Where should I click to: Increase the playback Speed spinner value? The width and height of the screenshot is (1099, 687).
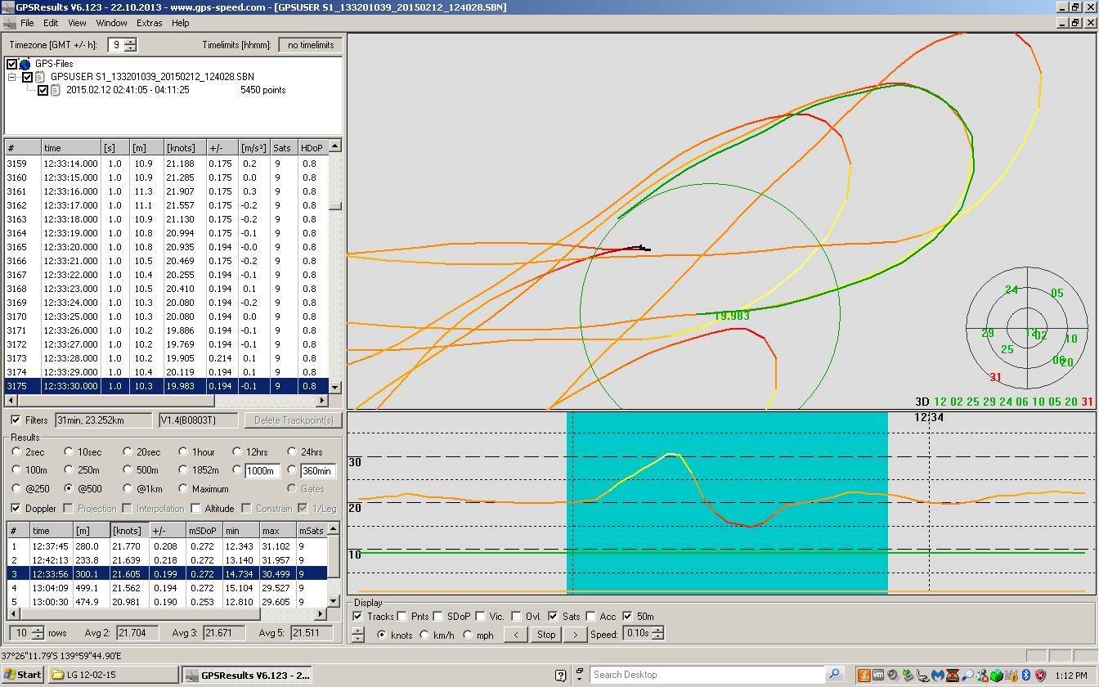point(658,630)
